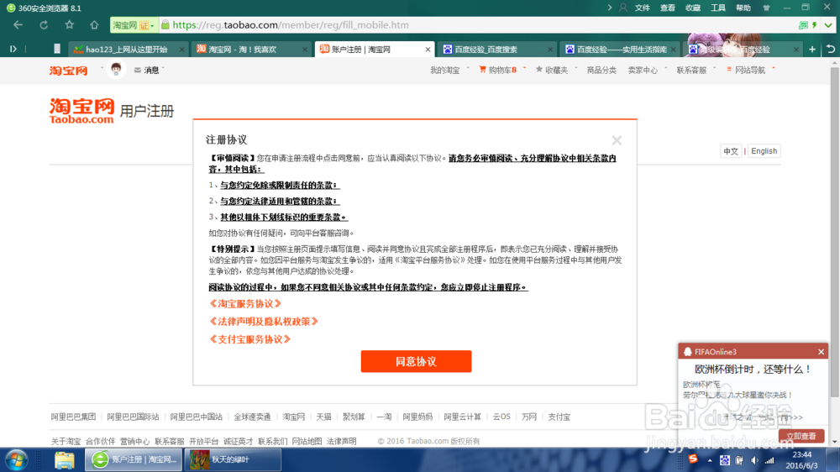Click the network signal tray icon
The image size is (840, 472).
[x=769, y=460]
